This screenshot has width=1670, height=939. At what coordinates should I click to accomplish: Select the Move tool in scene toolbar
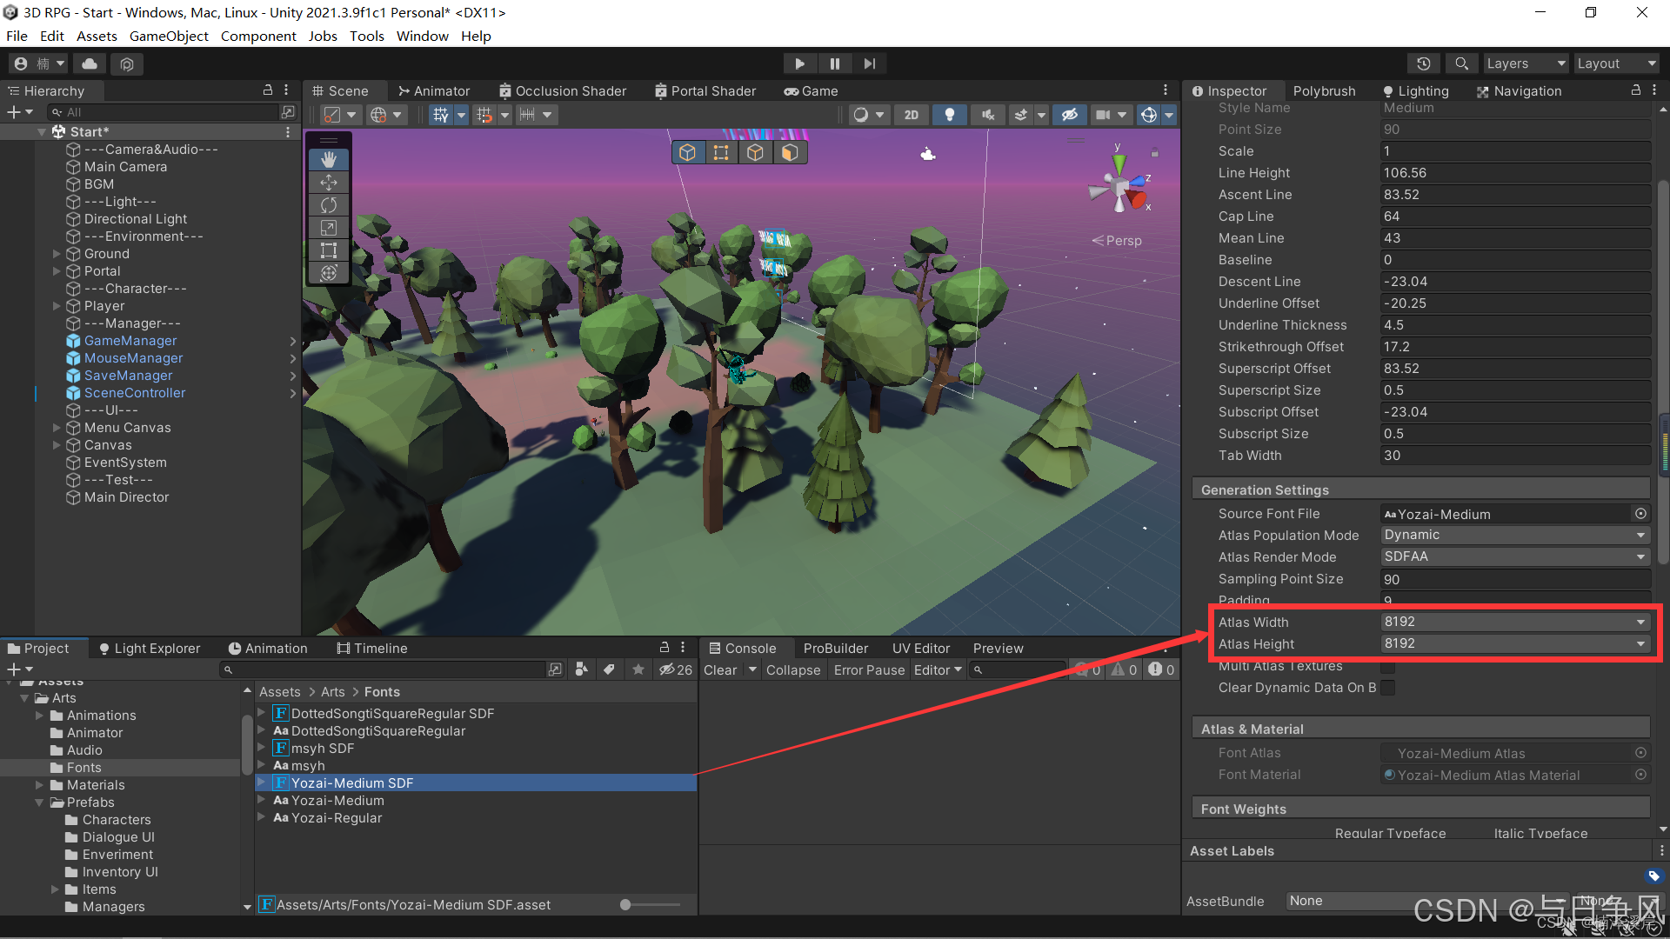(329, 183)
